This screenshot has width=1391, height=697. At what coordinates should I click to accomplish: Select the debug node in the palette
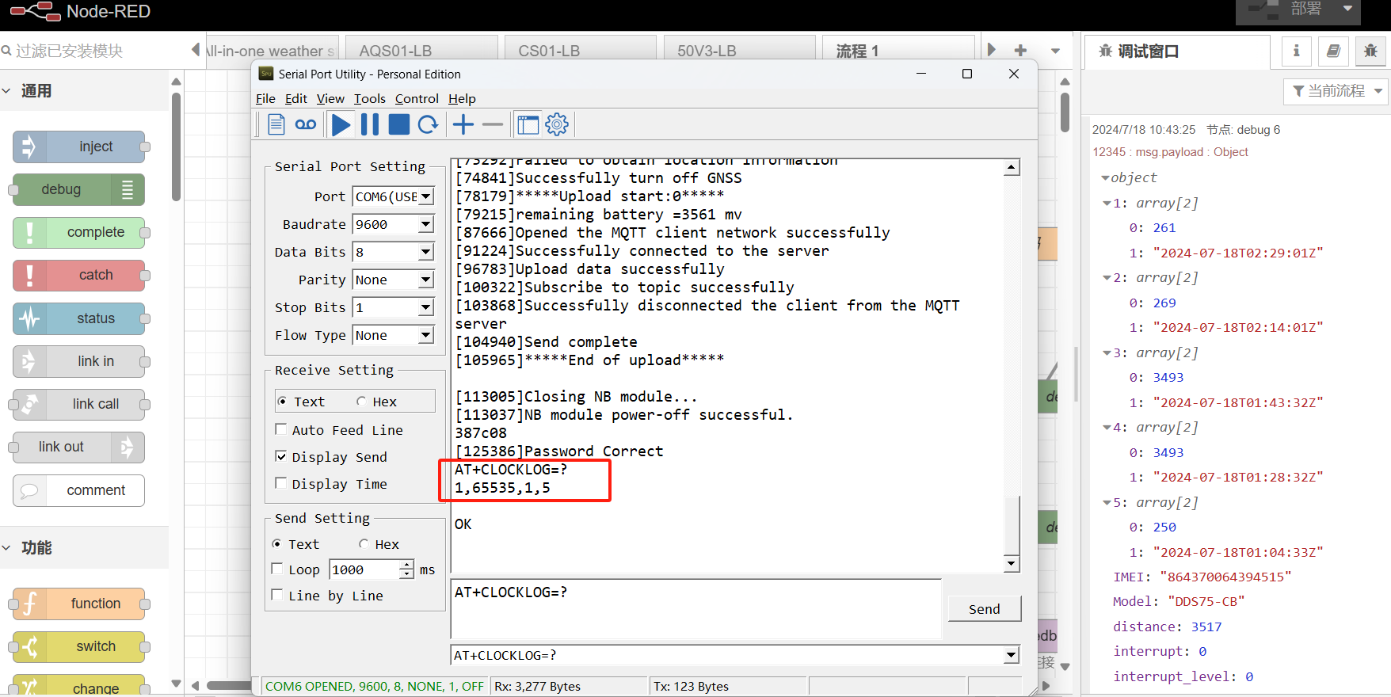tap(79, 189)
